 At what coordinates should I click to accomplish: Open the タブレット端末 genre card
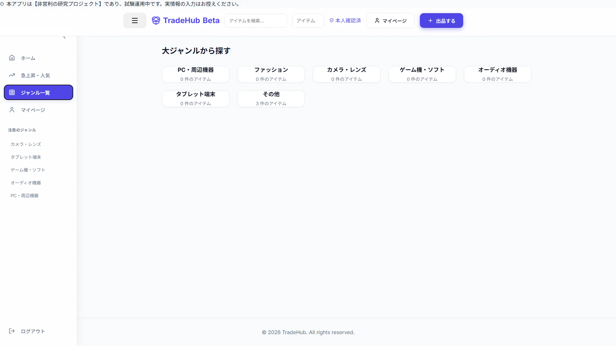(195, 98)
